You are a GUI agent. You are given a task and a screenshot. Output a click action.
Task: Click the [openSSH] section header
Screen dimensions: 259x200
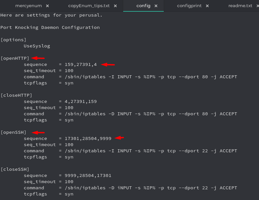13,132
